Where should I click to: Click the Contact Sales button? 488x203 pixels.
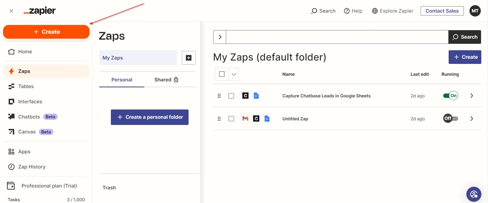click(442, 11)
